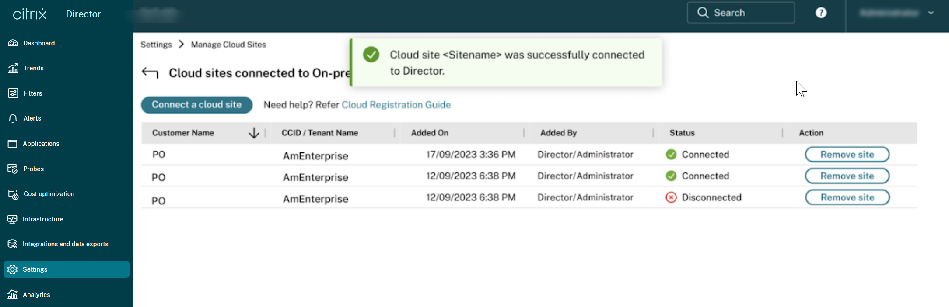Click the Probes sidebar icon
Screen dimensions: 949x307
click(13, 169)
